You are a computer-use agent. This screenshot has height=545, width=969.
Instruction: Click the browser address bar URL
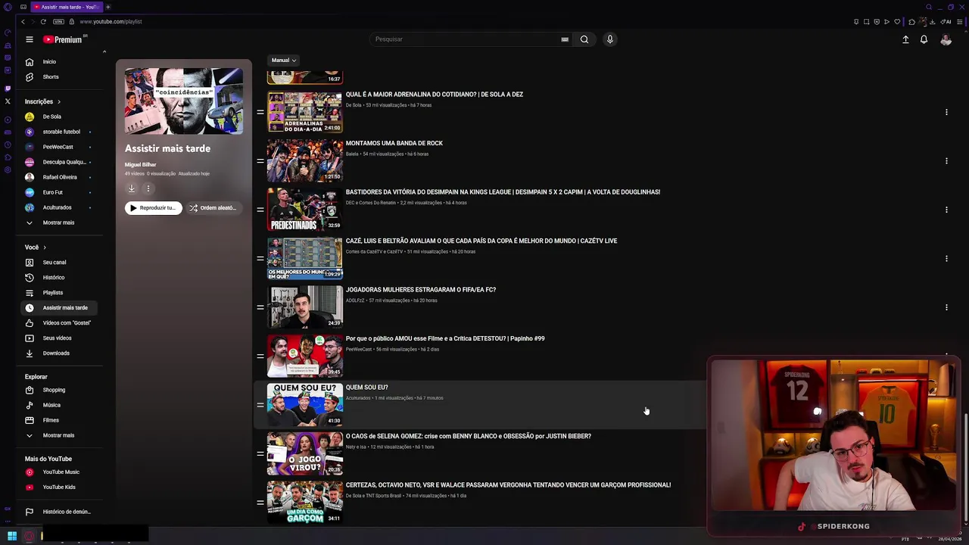[x=111, y=21]
